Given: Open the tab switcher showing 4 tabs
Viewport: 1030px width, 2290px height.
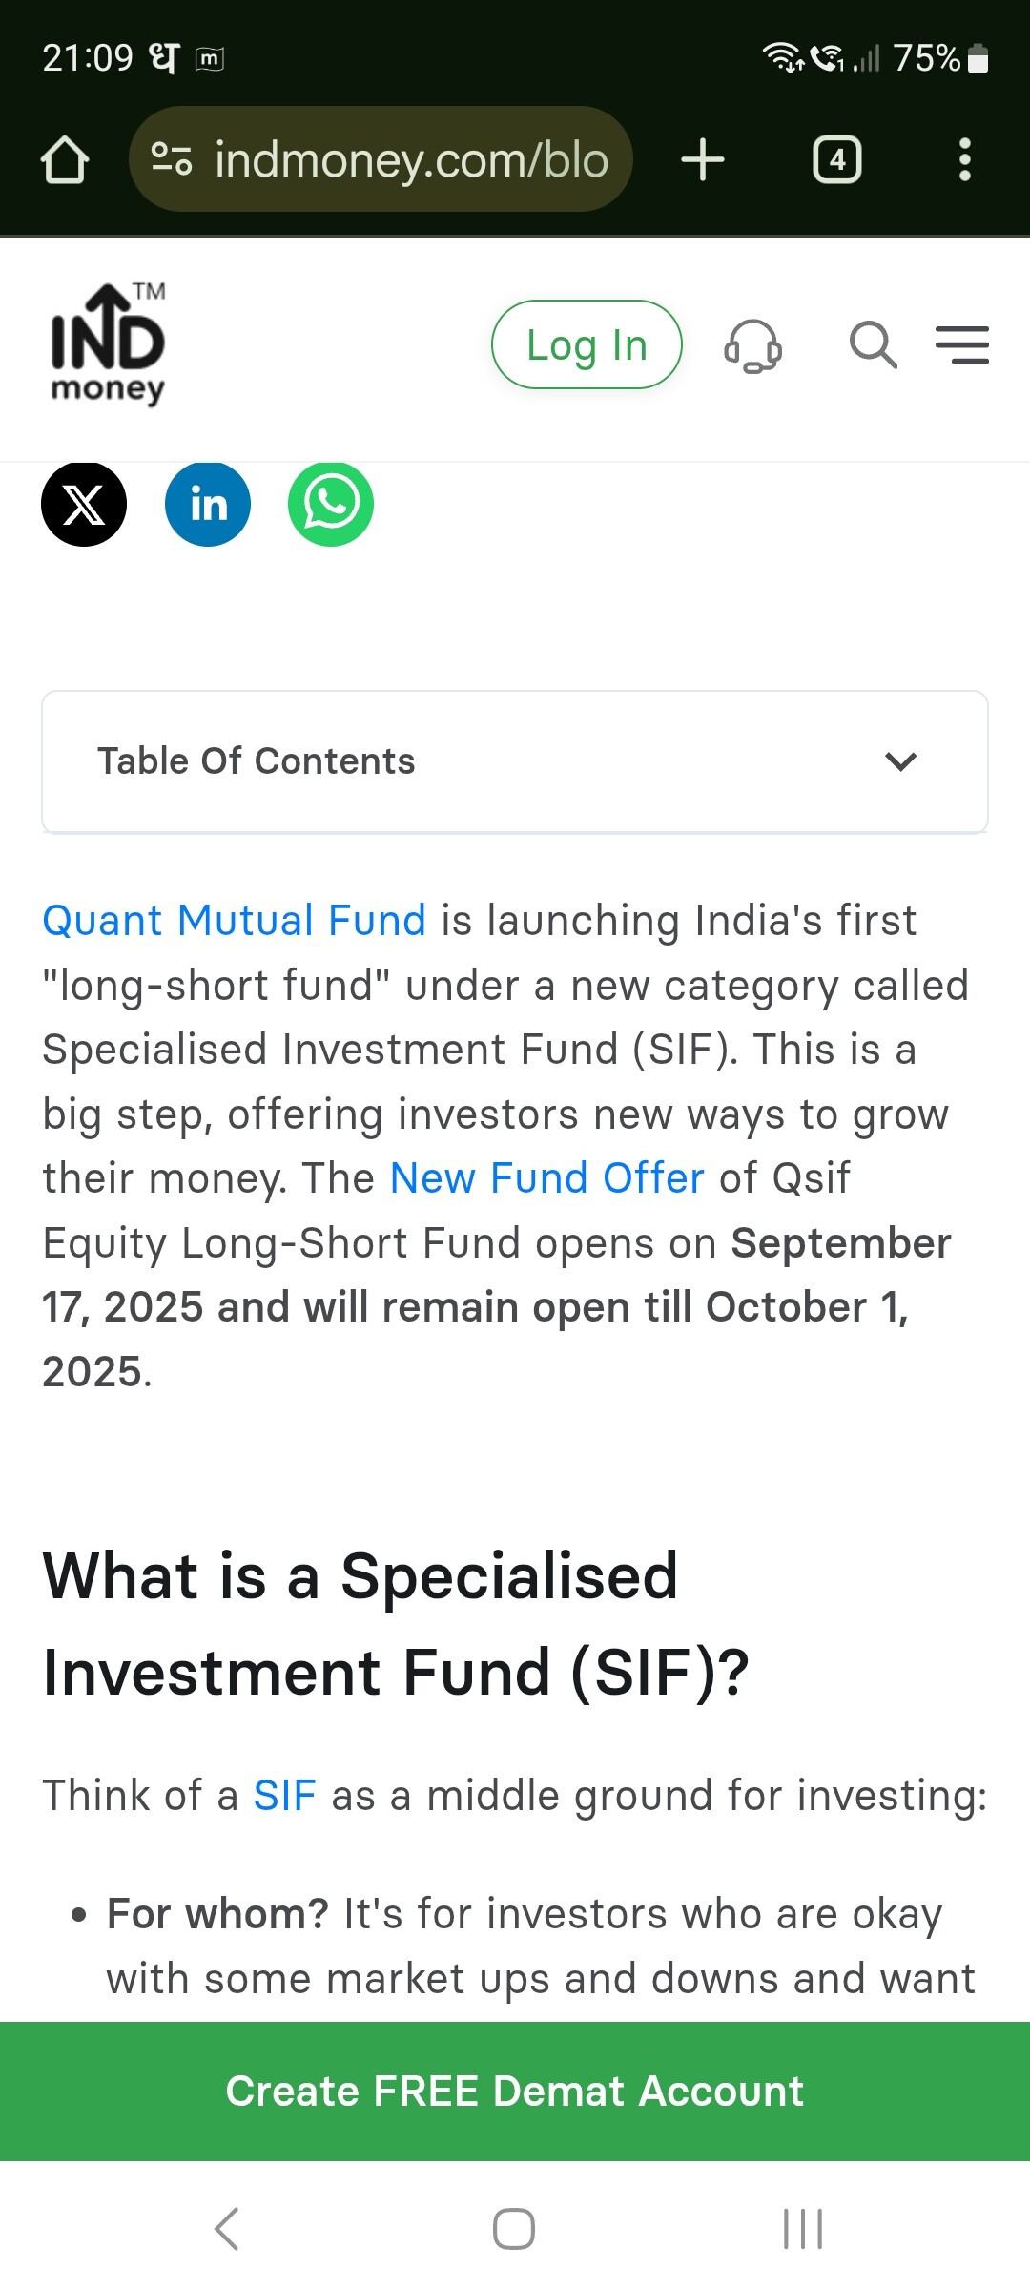Looking at the screenshot, I should (x=836, y=159).
